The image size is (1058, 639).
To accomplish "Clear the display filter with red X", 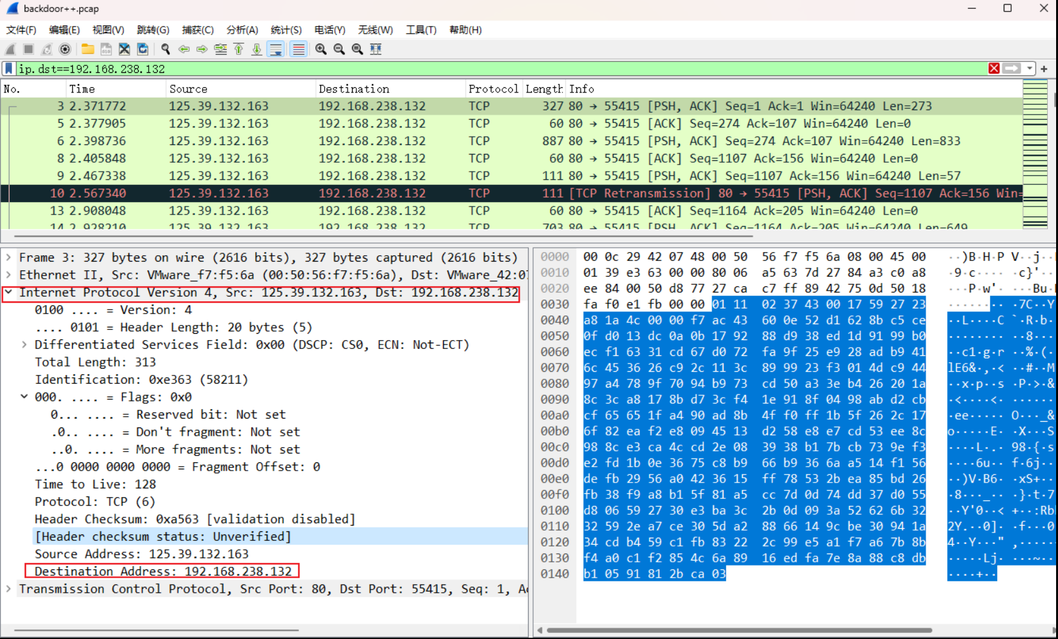I will 994,68.
